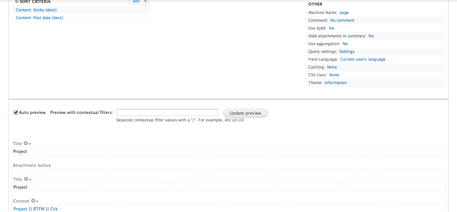Image resolution: width=457 pixels, height=212 pixels.
Task: Open the Content: Post date (desc) sort criterion
Action: pos(39,18)
